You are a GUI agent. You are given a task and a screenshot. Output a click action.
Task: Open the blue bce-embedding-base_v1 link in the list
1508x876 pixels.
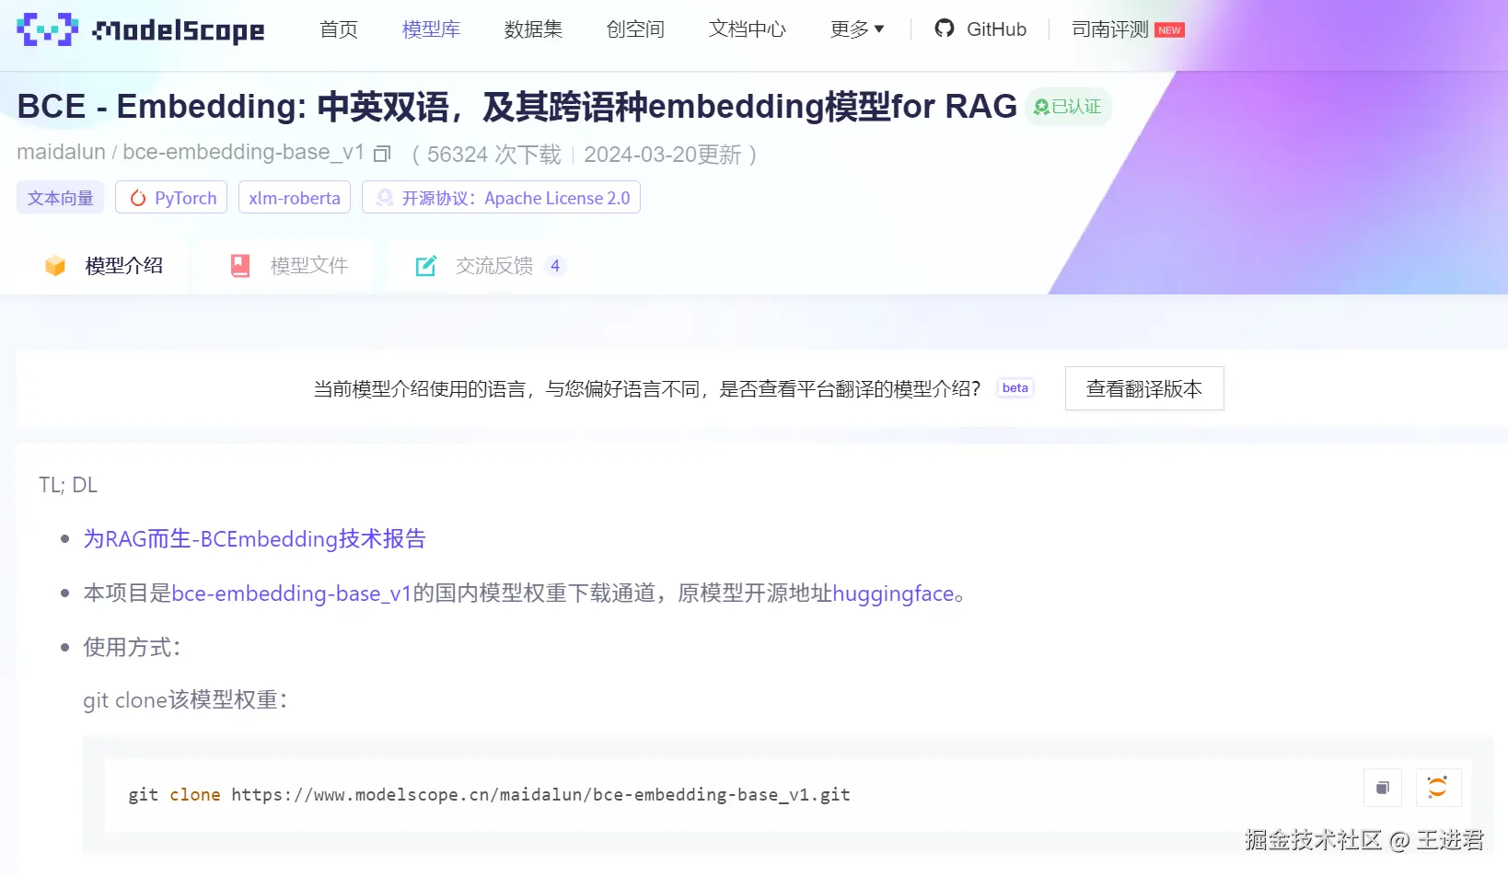[292, 594]
